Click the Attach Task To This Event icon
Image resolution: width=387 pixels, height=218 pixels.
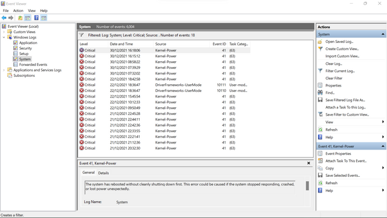tap(320, 160)
